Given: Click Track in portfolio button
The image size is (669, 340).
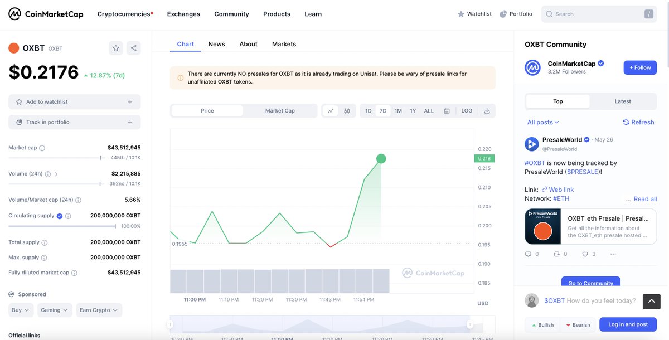Looking at the screenshot, I should tap(75, 122).
